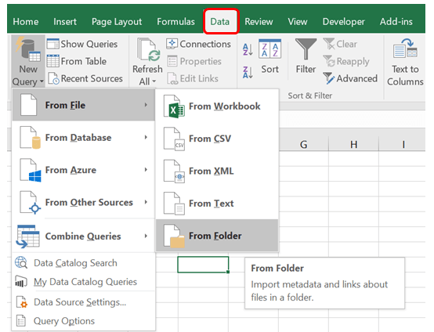The height and width of the screenshot is (332, 434).
Task: Select column G header
Action: point(304,144)
